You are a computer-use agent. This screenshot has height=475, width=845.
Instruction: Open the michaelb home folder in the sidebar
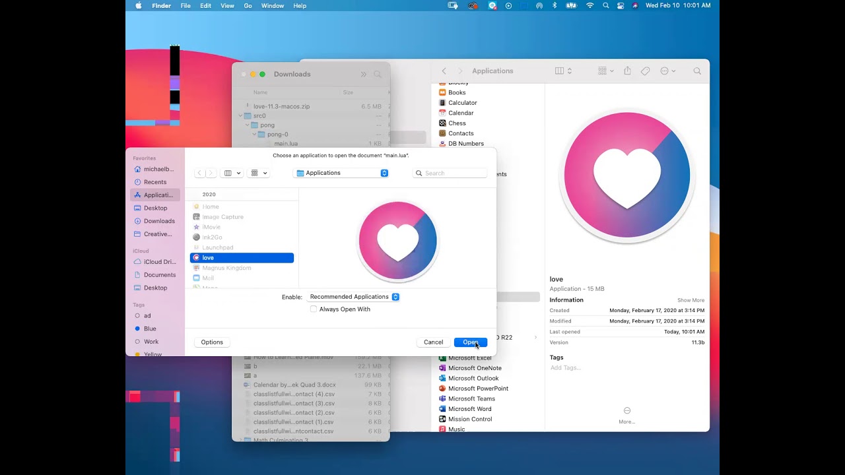point(155,169)
